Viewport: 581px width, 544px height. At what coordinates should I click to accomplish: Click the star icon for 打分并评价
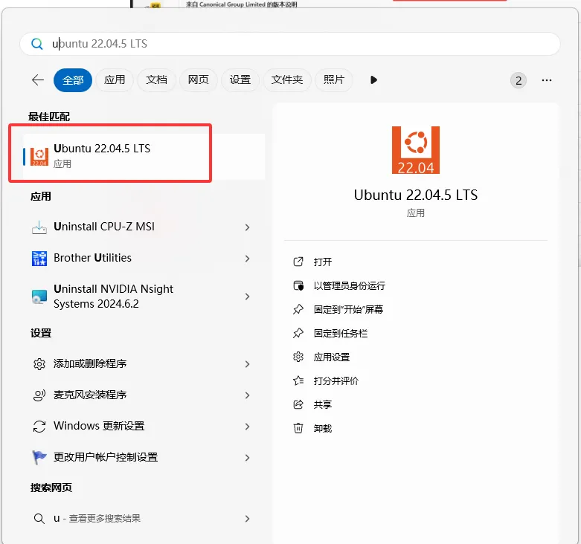click(x=298, y=381)
